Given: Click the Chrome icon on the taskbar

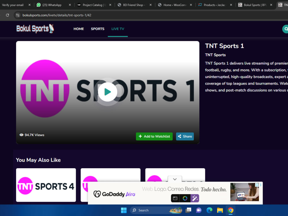Looking at the screenshot, I should [x=230, y=210].
